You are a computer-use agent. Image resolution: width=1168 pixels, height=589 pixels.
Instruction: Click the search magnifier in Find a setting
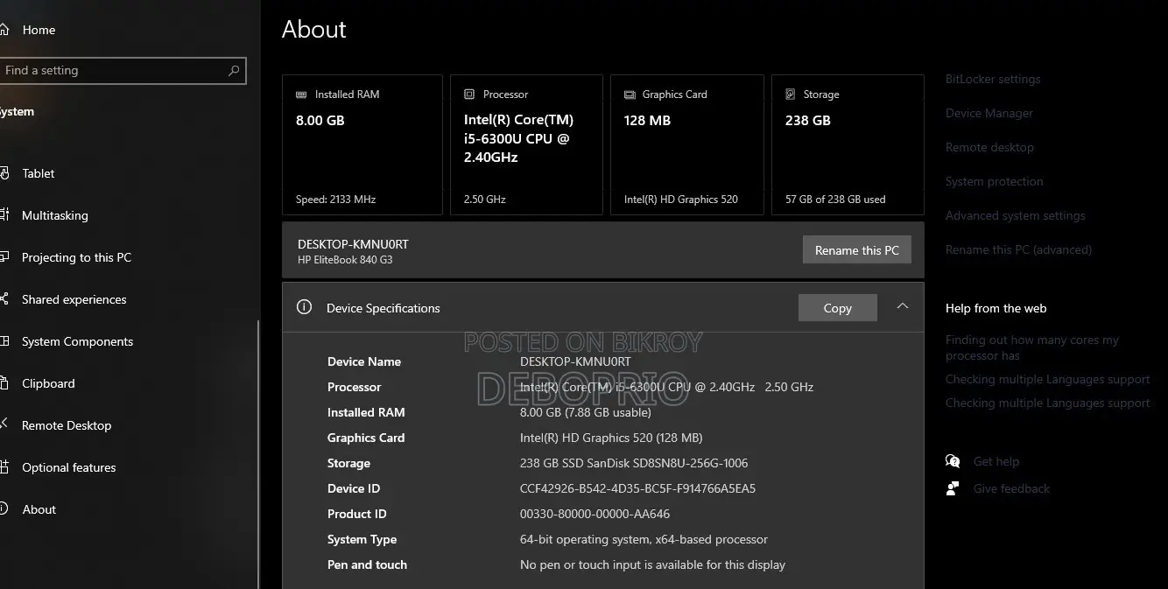(234, 71)
